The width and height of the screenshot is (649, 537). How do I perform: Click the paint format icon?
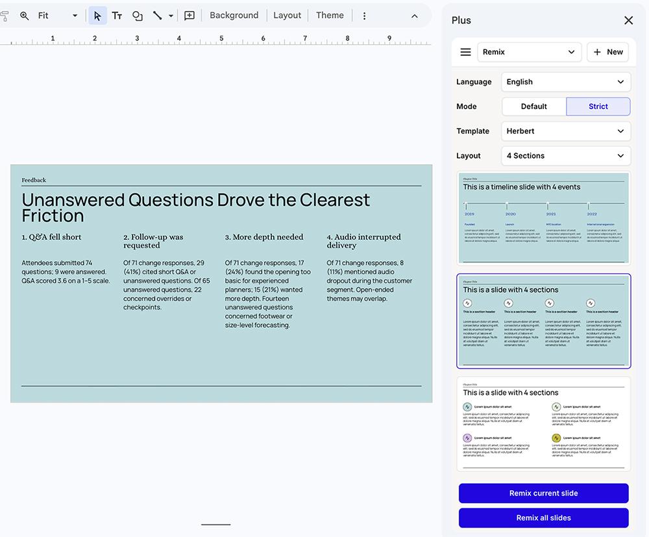click(x=4, y=16)
